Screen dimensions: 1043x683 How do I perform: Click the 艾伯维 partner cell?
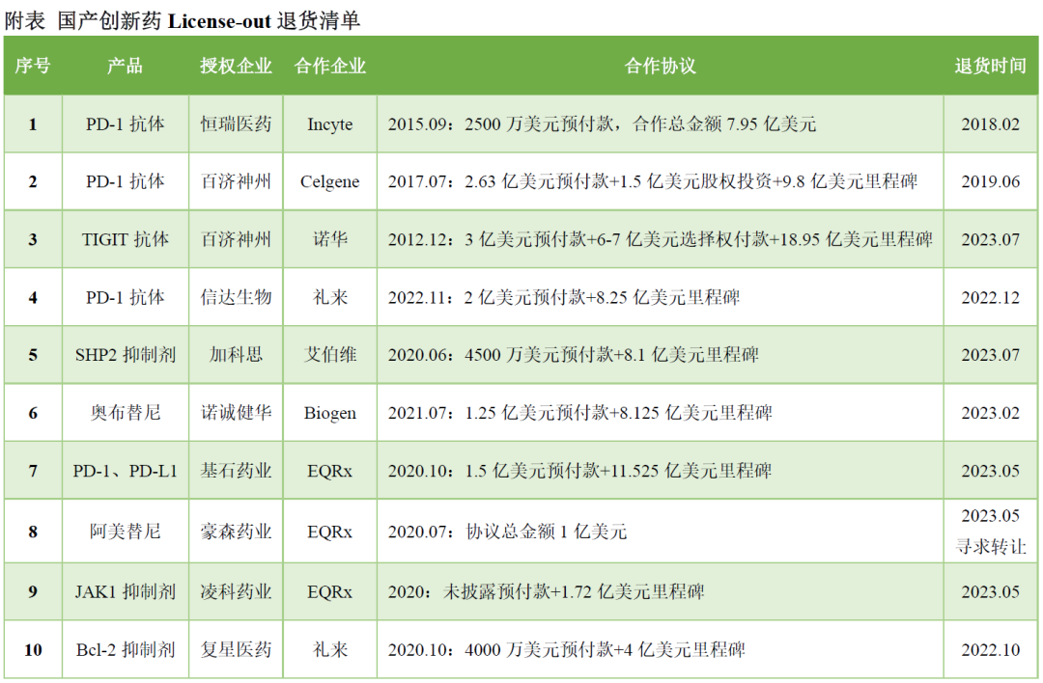click(330, 355)
